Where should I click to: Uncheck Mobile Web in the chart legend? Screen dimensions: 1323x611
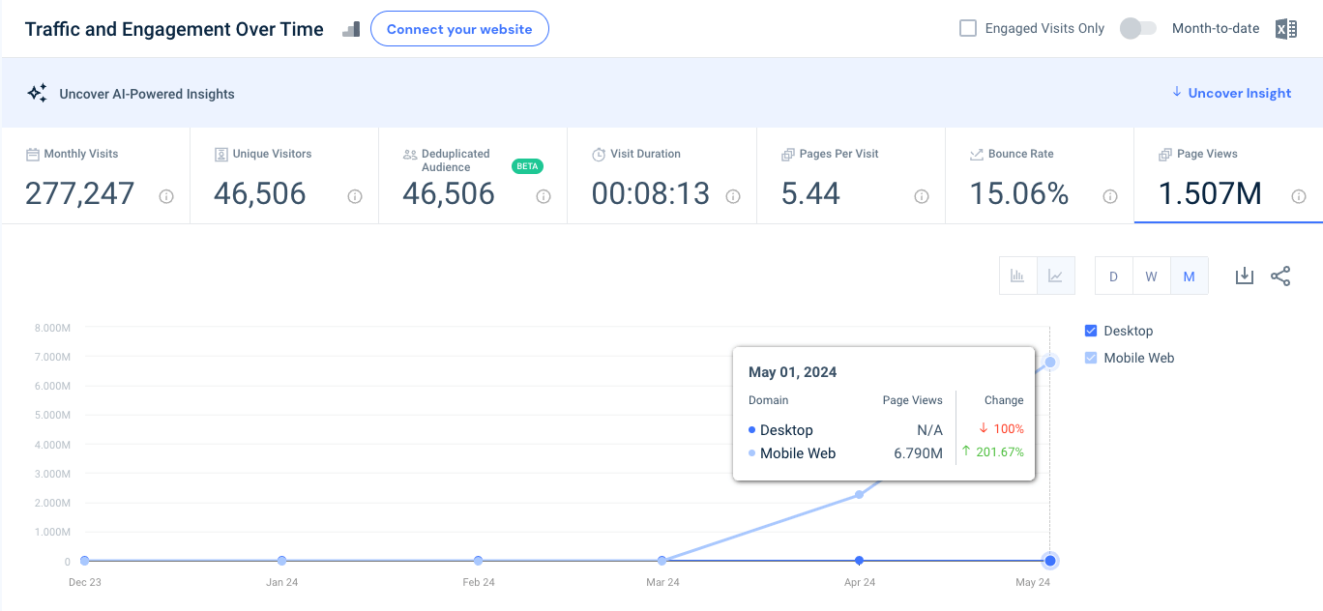pos(1090,358)
